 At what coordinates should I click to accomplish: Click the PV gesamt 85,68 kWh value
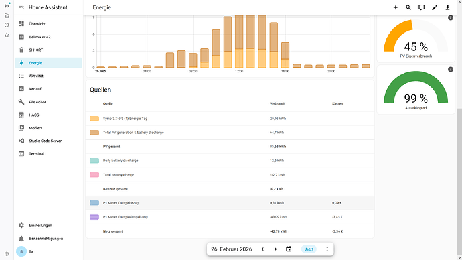tap(278, 147)
